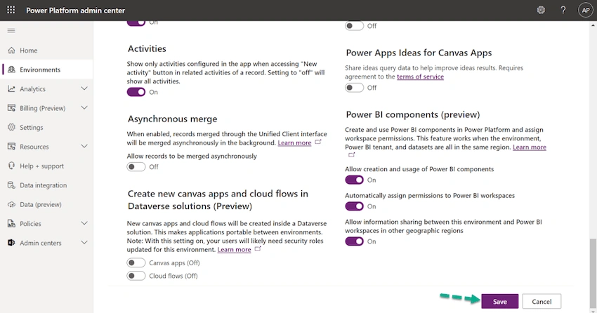This screenshot has width=597, height=313.
Task: Expand the Resources chevron
Action: point(84,147)
